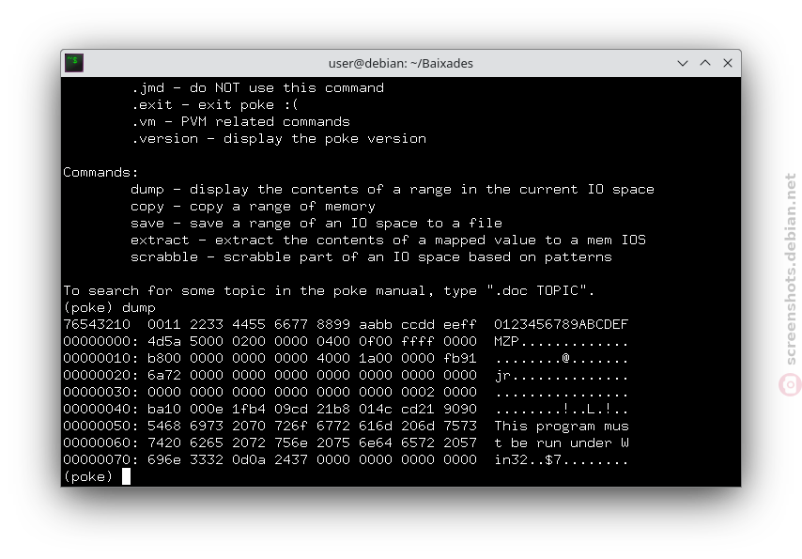
Task: Click the '(poke) dump' command line
Action: pos(110,307)
